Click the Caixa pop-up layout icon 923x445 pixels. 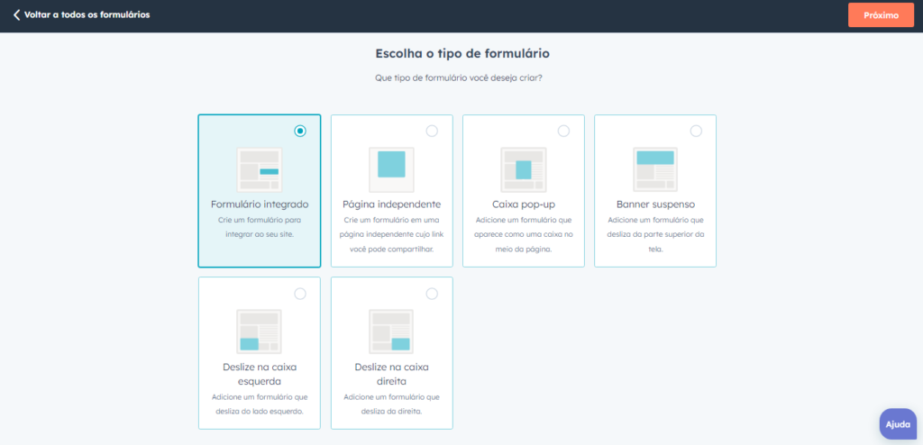[524, 169]
